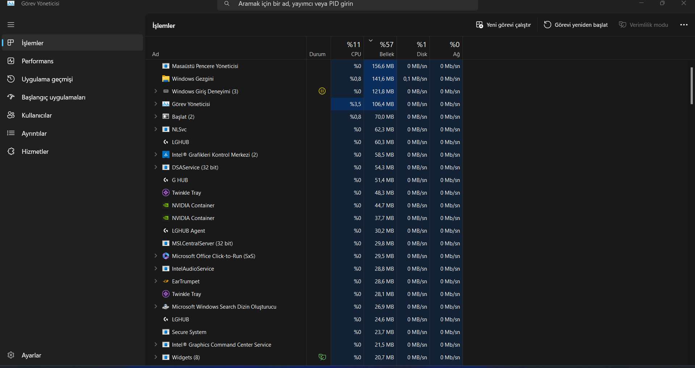Sort by the Ağ column header

447,48
